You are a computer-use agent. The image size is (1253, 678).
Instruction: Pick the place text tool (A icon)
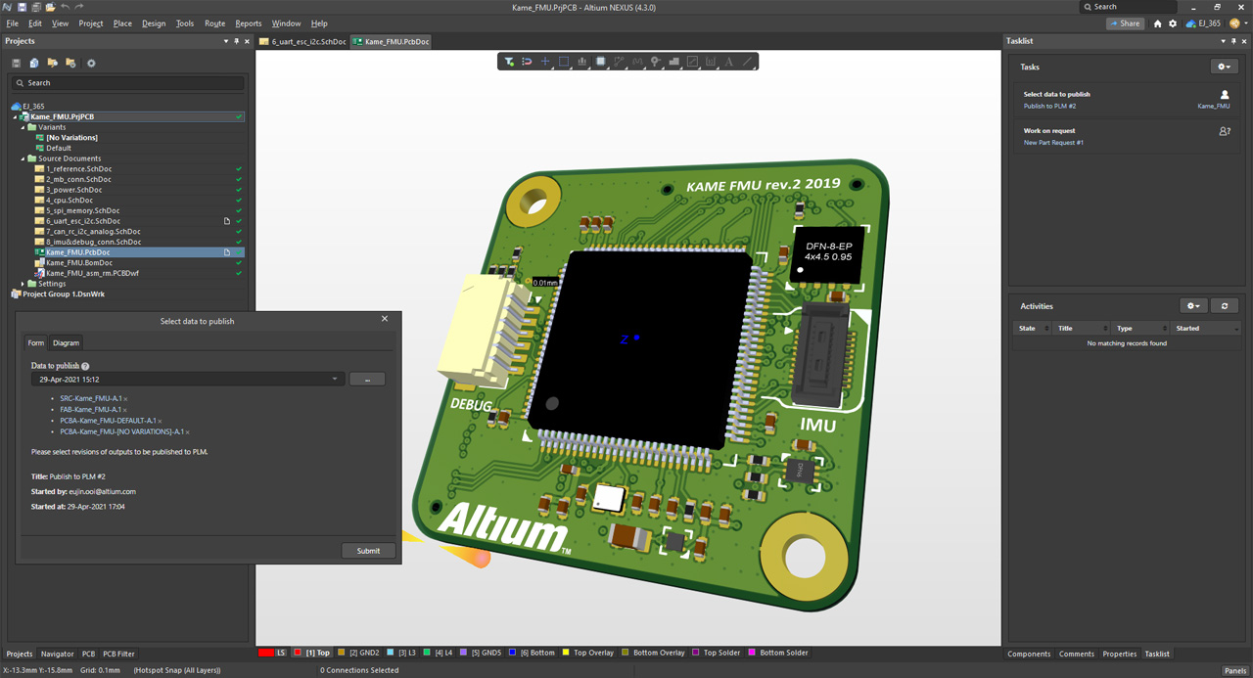tap(728, 61)
